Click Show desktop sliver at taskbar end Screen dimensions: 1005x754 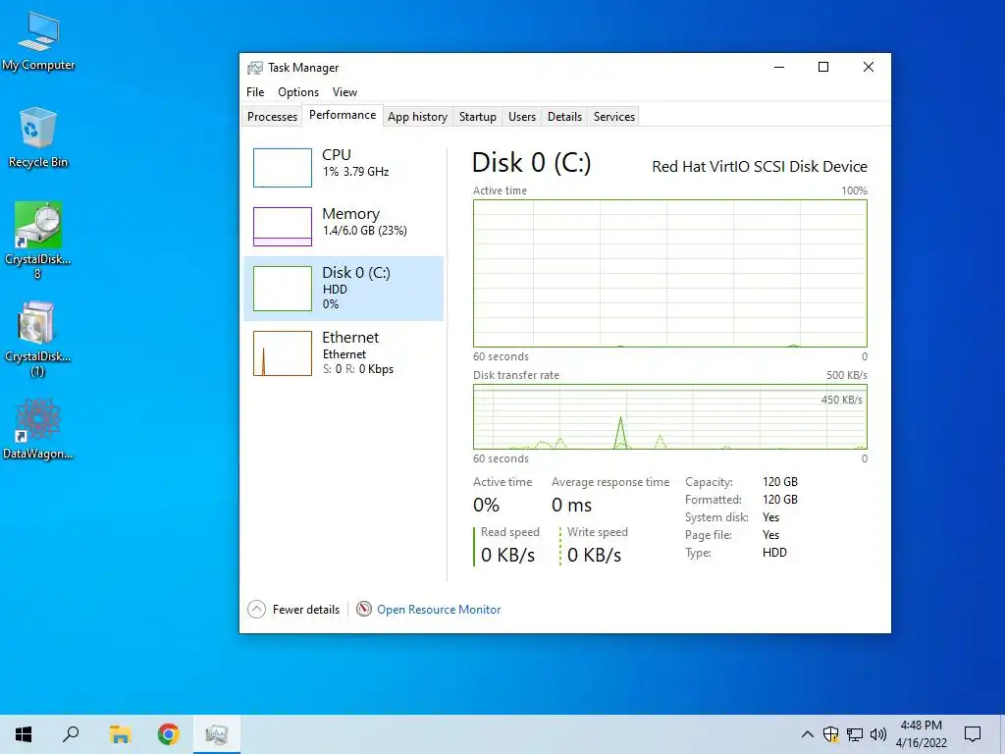[x=1002, y=734]
